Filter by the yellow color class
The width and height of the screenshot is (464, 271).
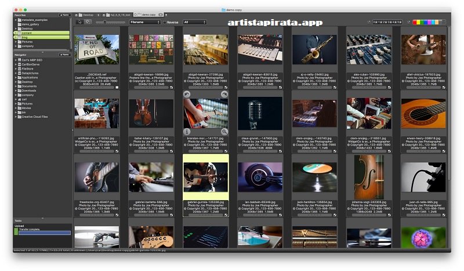[x=418, y=22]
